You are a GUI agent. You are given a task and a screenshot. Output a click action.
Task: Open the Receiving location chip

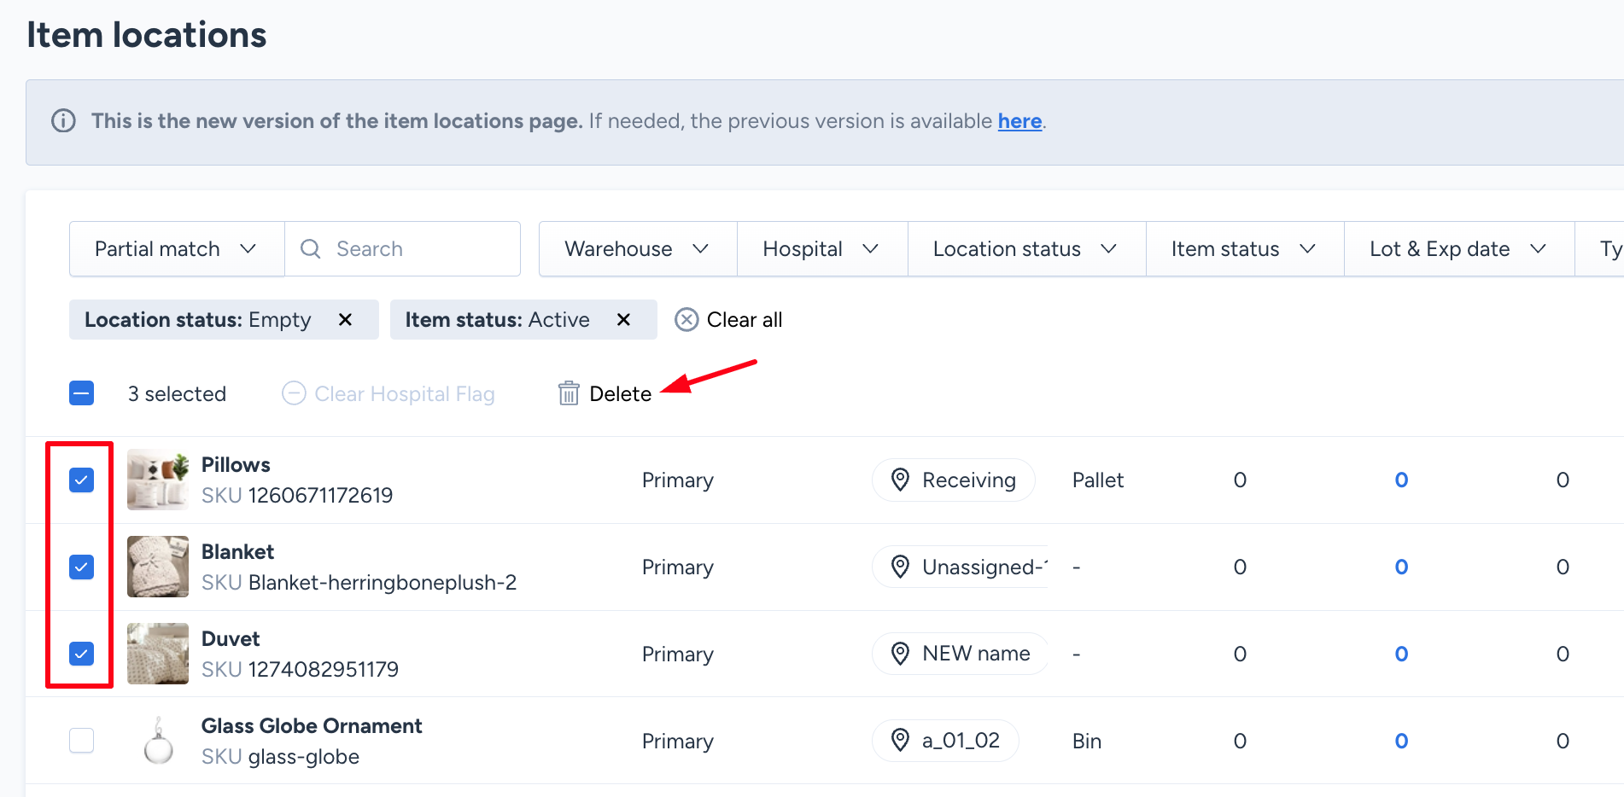[953, 480]
